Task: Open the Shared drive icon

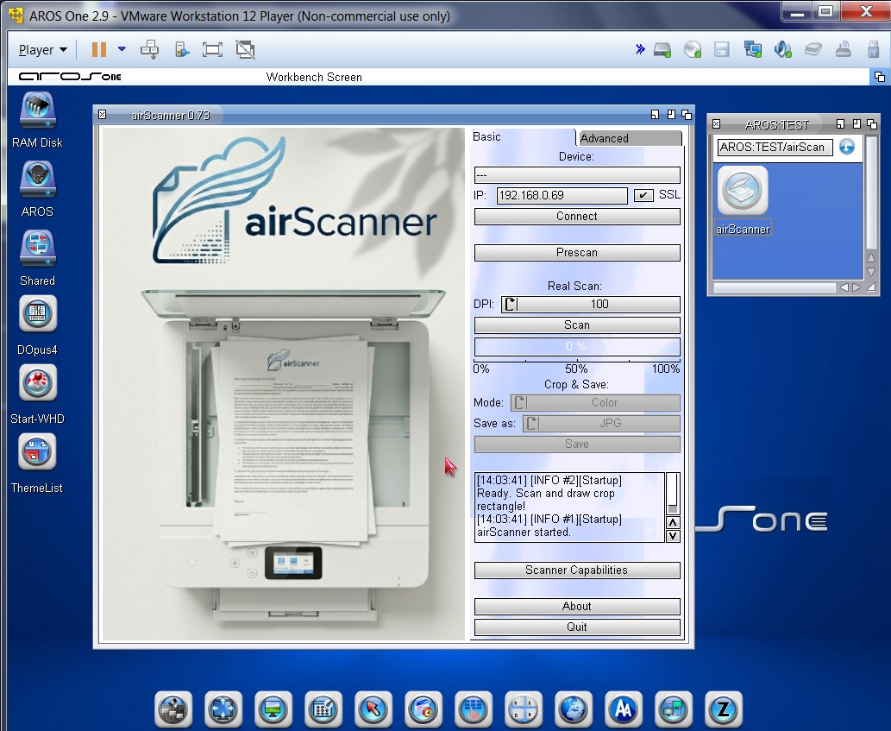Action: coord(37,249)
